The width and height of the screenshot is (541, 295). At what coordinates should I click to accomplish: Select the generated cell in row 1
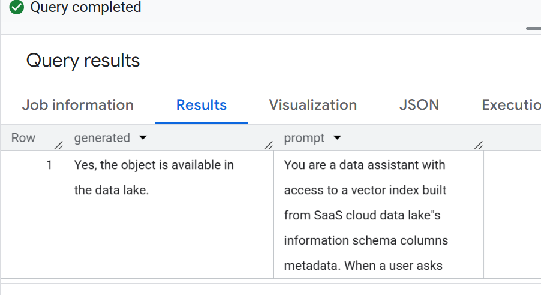click(169, 214)
